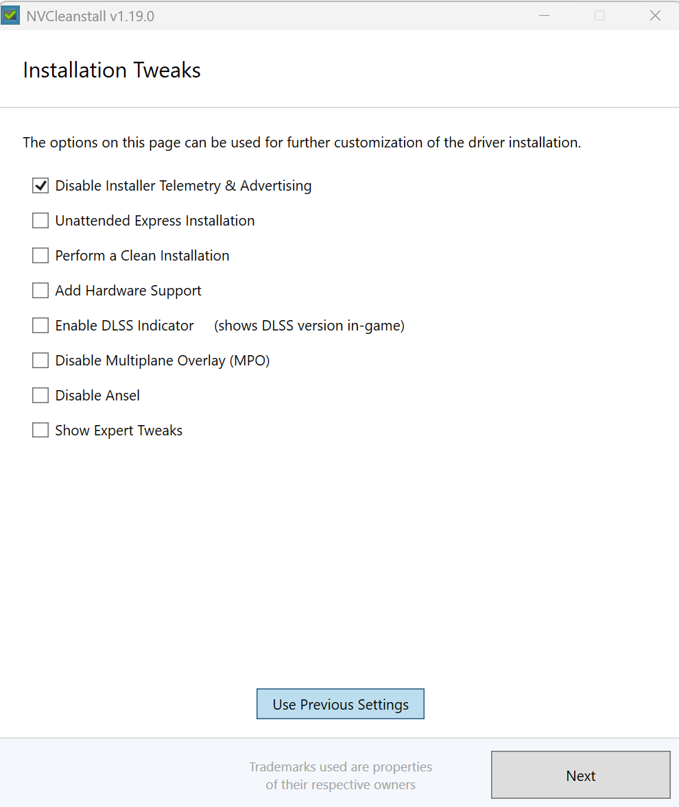Click the DLSS version in-game hint text
The image size is (679, 807).
[x=309, y=325]
